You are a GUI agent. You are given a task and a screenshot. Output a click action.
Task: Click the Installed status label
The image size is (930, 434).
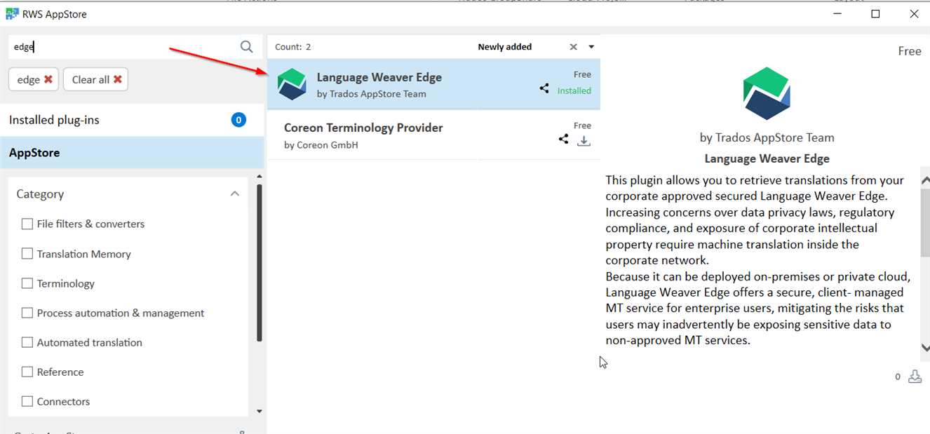coord(574,90)
